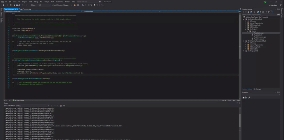
Task: Close the PluginEditor.cpp tab
Action: (17, 9)
